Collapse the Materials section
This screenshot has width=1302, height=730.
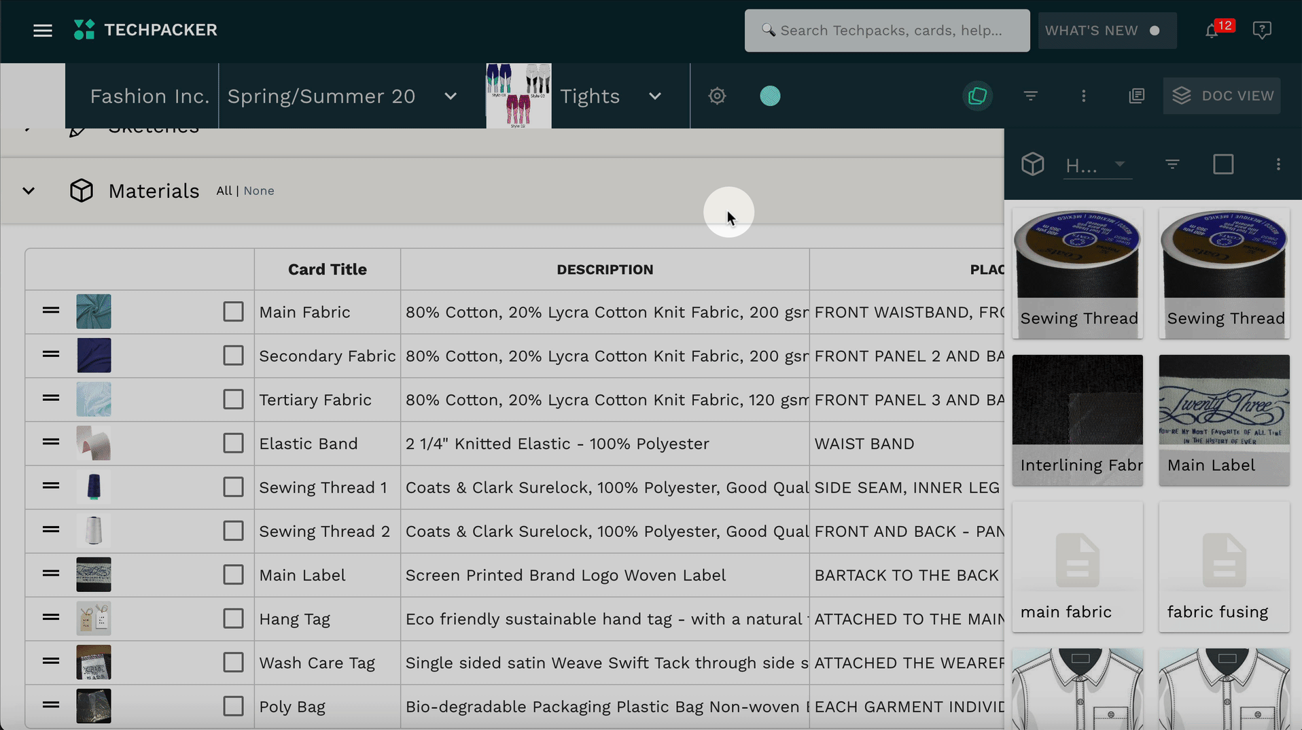pyautogui.click(x=29, y=191)
